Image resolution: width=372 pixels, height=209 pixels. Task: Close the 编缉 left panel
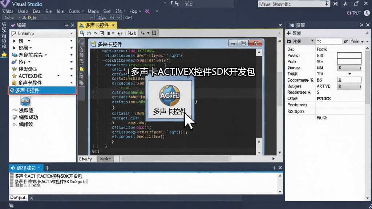tap(73, 25)
